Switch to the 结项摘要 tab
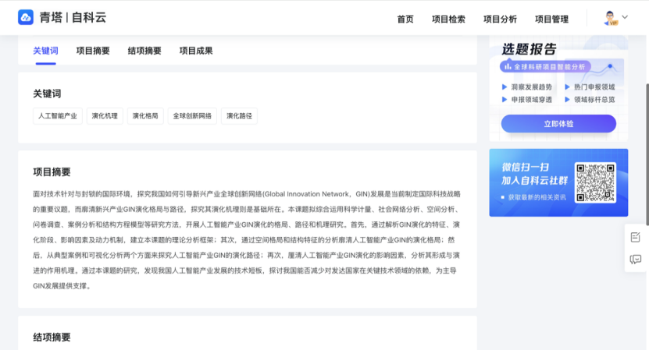Image resolution: width=649 pixels, height=350 pixels. point(144,51)
